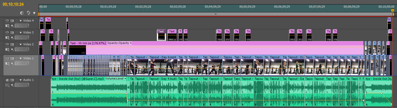Click the 00:10:10:24 timecode display
The width and height of the screenshot is (397, 108).
[13, 4]
